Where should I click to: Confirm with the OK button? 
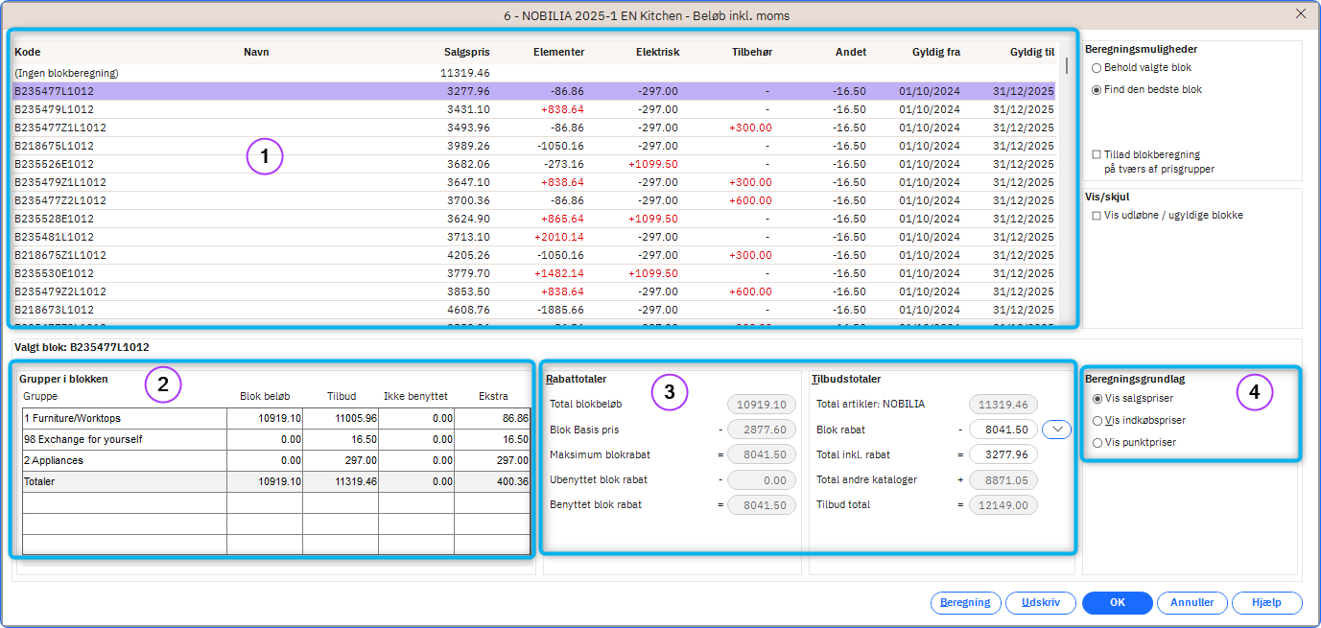point(1117,603)
